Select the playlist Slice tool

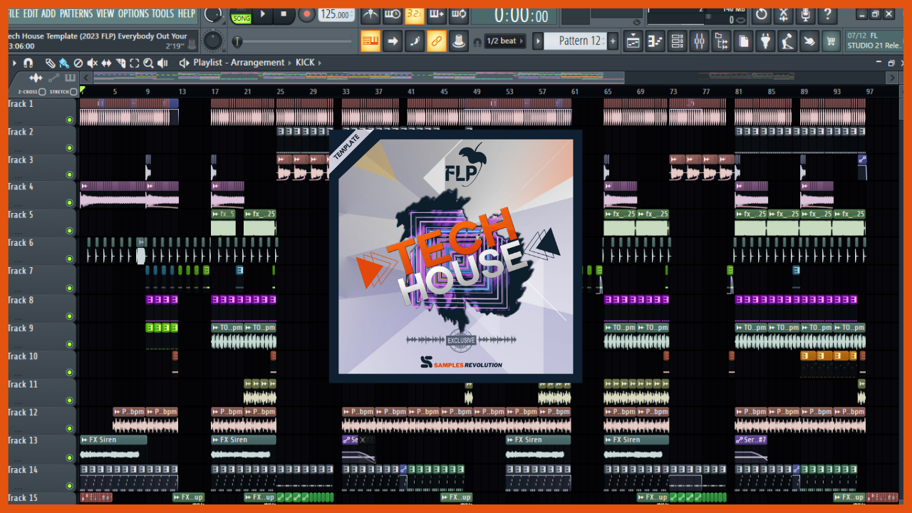(120, 63)
